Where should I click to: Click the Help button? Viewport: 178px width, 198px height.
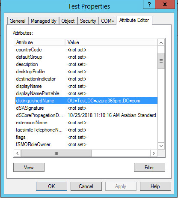[x=155, y=186]
